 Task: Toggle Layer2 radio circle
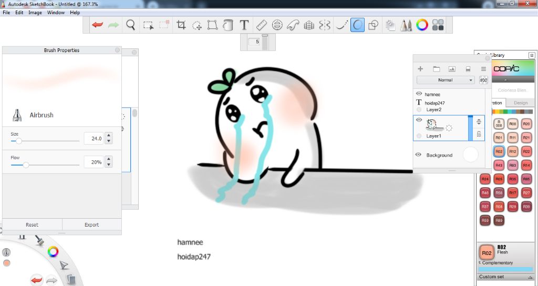419,109
